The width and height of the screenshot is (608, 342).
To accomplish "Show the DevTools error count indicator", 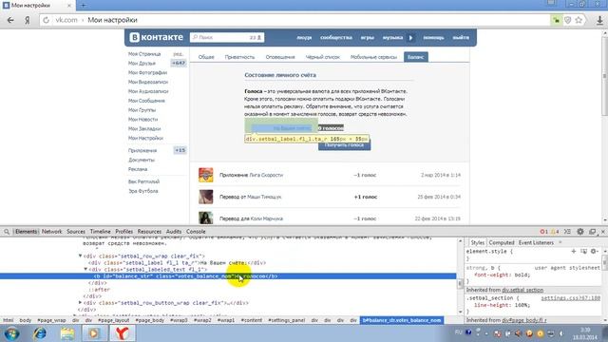I will 543,232.
